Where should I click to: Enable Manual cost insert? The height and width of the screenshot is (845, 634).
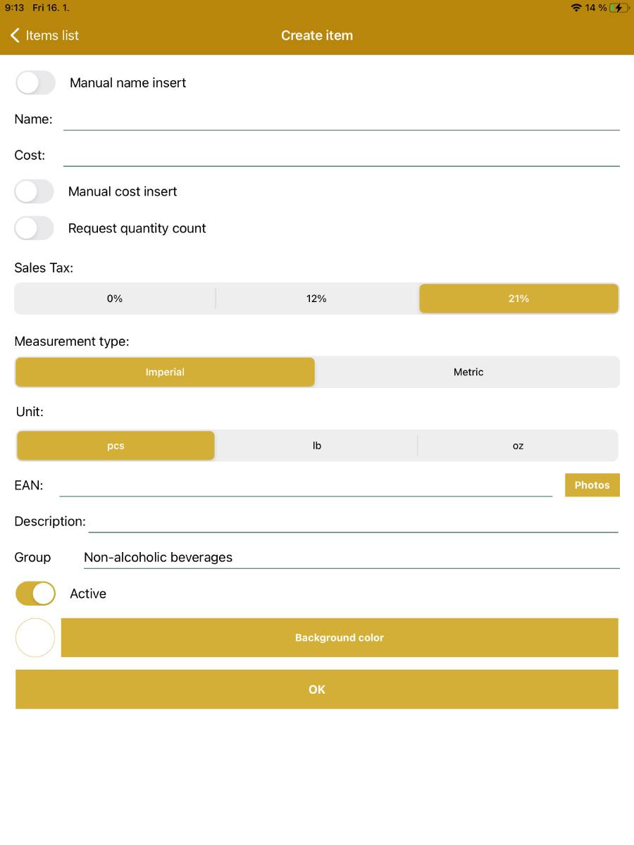pyautogui.click(x=34, y=191)
